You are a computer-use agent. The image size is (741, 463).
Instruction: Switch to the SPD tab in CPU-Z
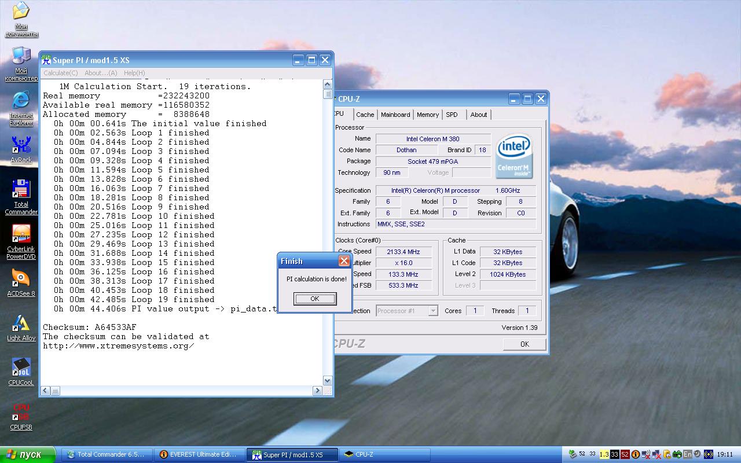(452, 115)
